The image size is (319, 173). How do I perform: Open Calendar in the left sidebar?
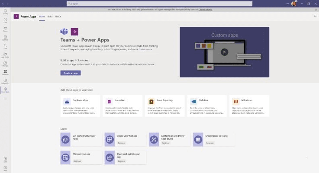click(x=5, y=38)
